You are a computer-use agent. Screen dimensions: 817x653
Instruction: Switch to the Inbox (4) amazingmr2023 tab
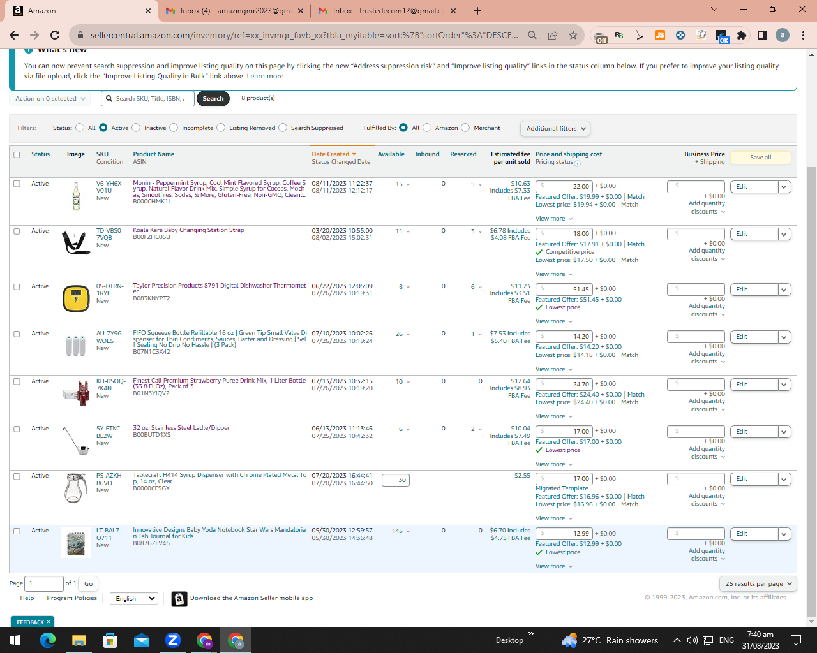click(235, 11)
